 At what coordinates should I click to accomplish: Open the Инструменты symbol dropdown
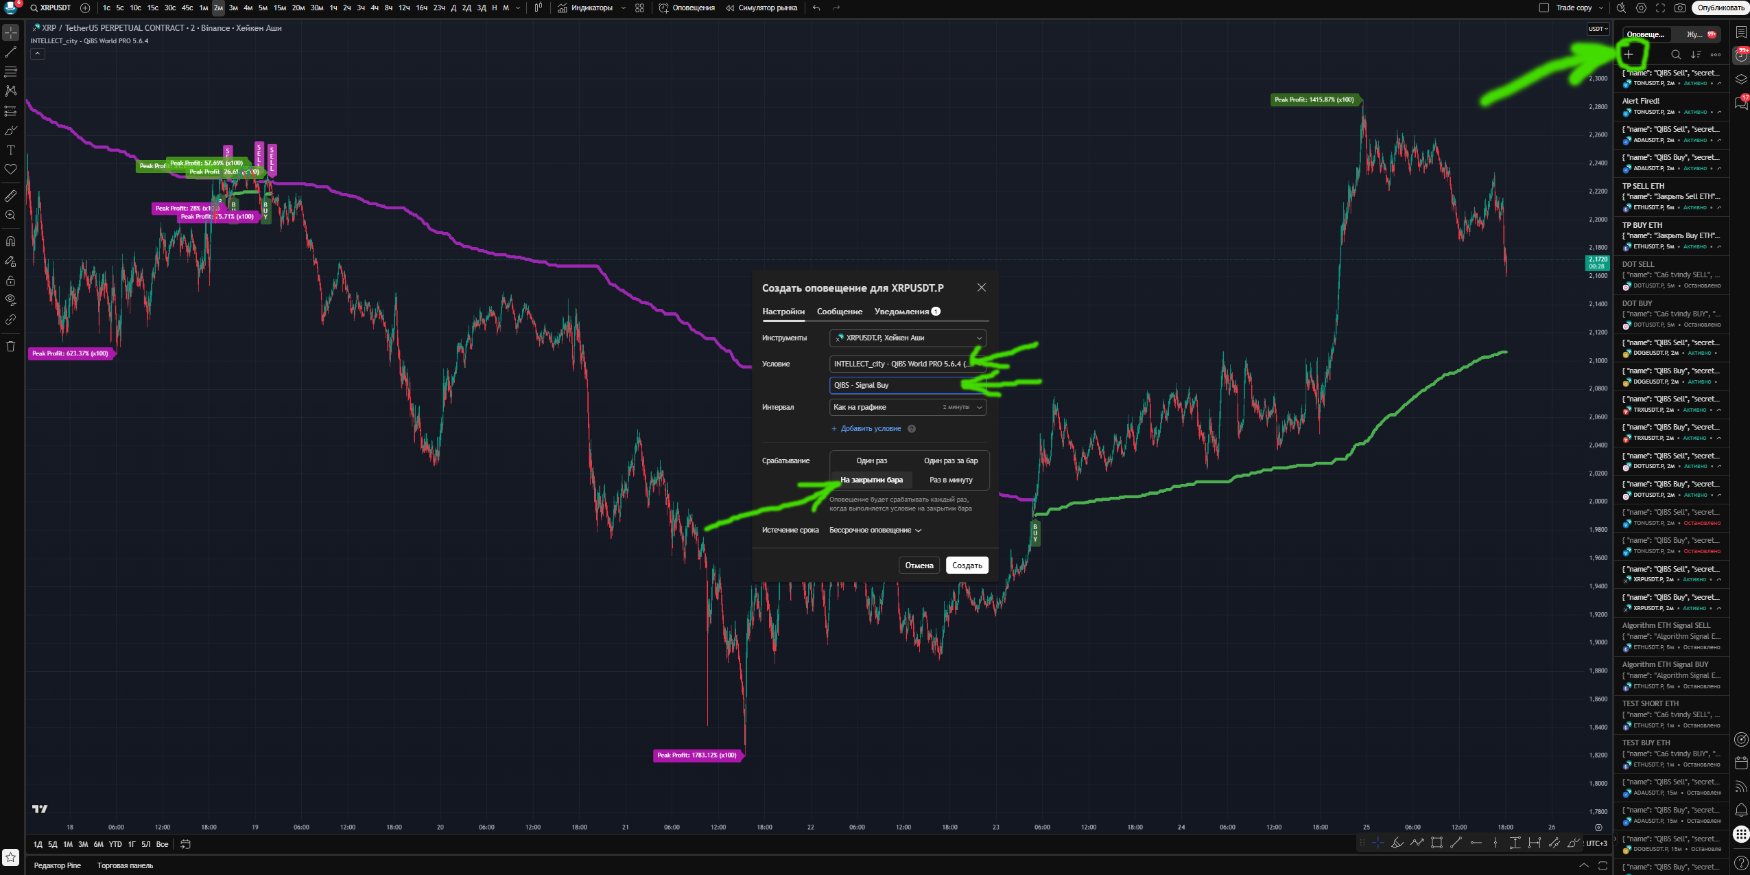(x=908, y=338)
